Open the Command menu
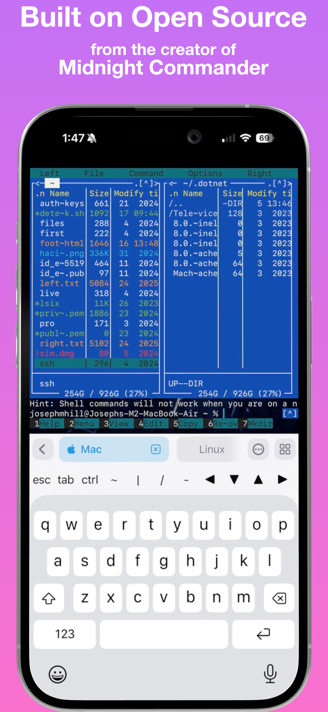The image size is (328, 712). coord(146,173)
